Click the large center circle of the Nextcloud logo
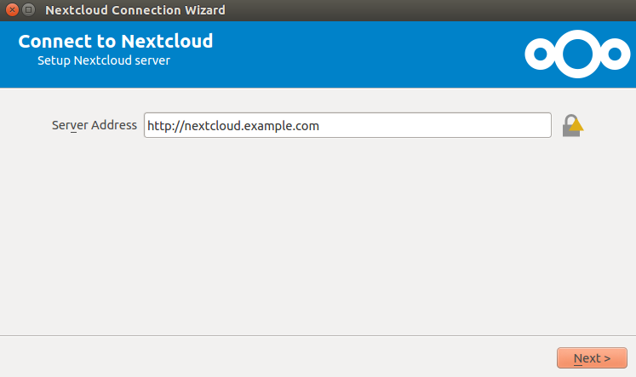Viewport: 636px width, 377px height. pyautogui.click(x=577, y=54)
